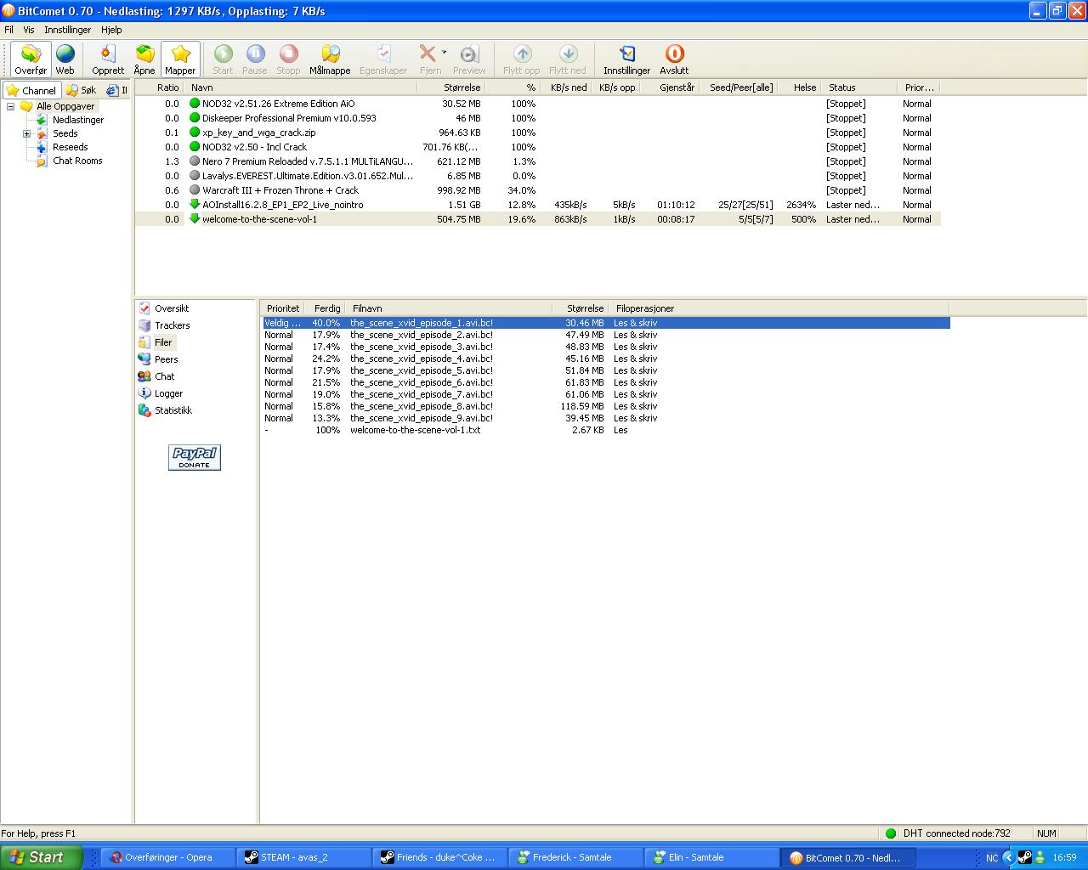Select xp_key_and_wga_crack.zip torrent
The height and width of the screenshot is (870, 1088).
click(538, 133)
